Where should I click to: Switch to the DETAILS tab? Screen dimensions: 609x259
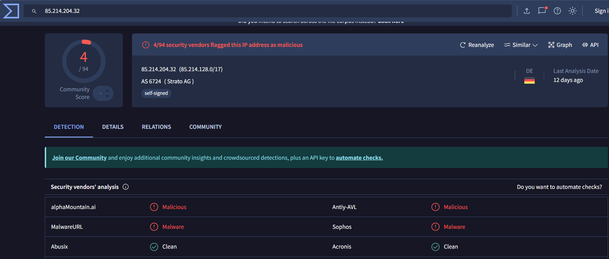pyautogui.click(x=113, y=127)
